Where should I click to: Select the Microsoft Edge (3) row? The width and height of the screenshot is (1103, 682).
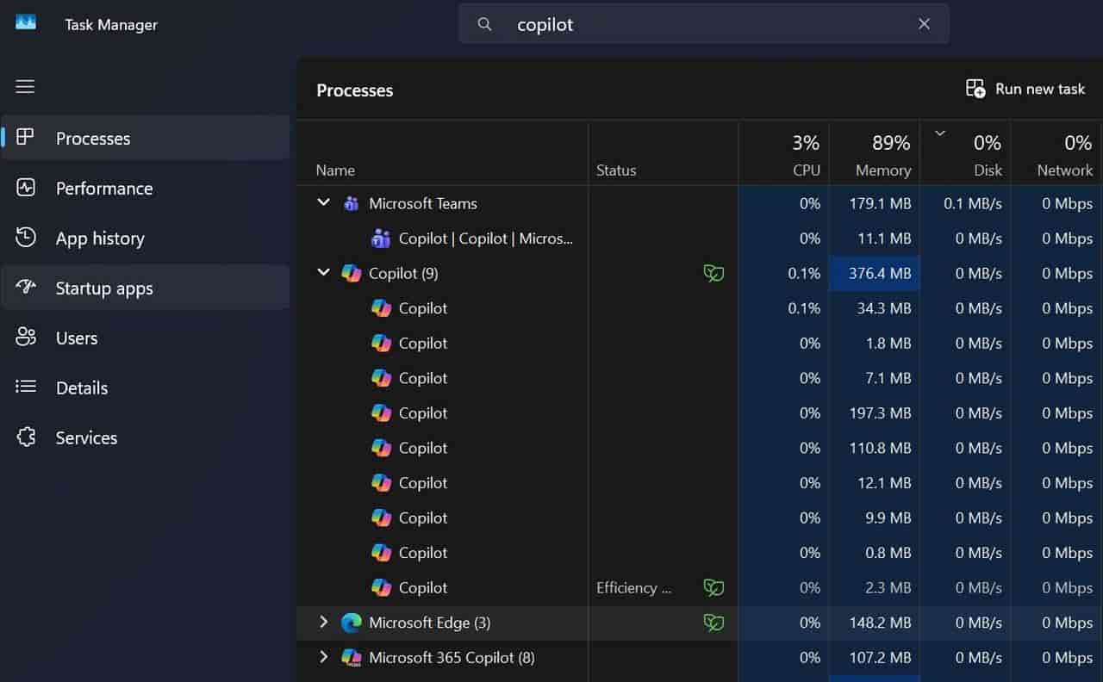pos(700,622)
